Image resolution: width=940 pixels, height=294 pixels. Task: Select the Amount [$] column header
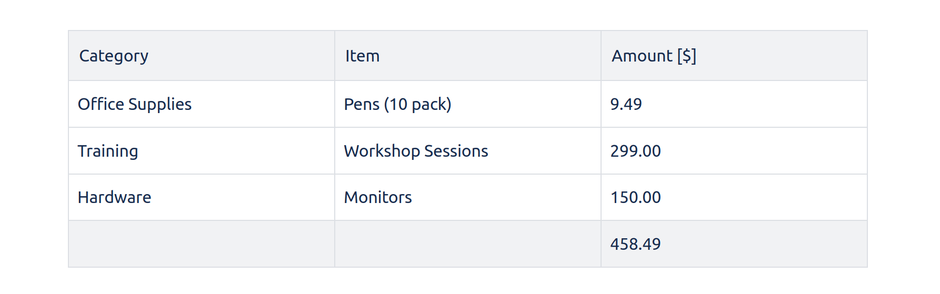[654, 56]
